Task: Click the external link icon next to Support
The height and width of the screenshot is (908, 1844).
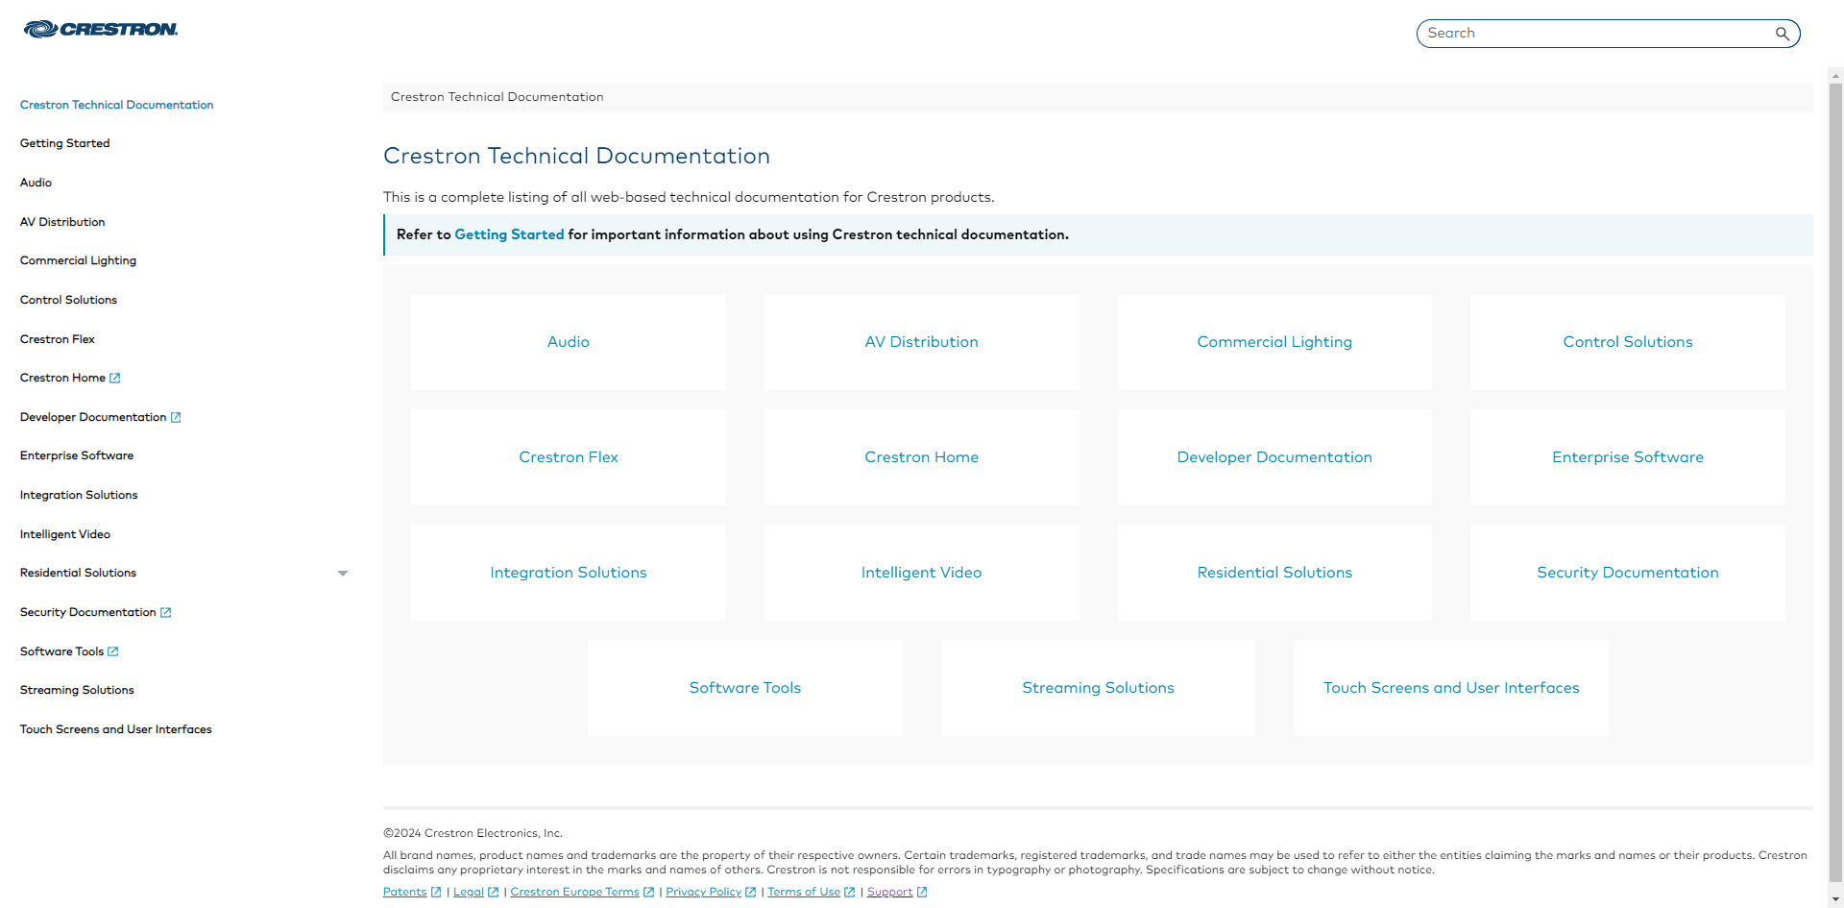Action: [x=921, y=892]
